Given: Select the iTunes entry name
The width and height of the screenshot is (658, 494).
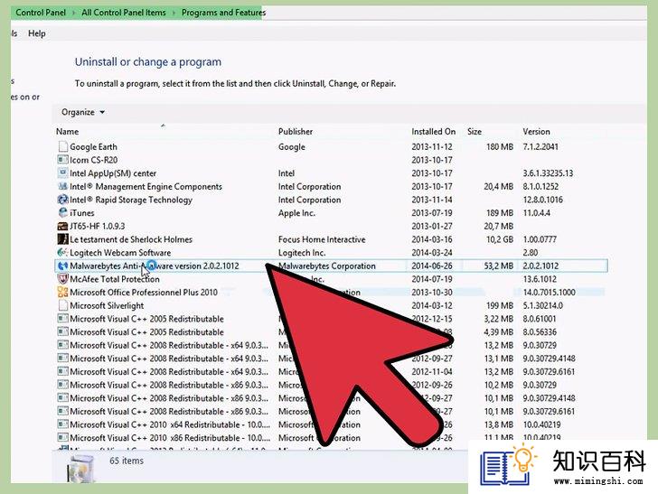Looking at the screenshot, I should click(x=82, y=213).
